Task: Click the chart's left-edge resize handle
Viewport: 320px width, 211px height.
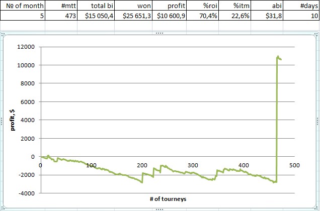Action: (x=2, y=121)
